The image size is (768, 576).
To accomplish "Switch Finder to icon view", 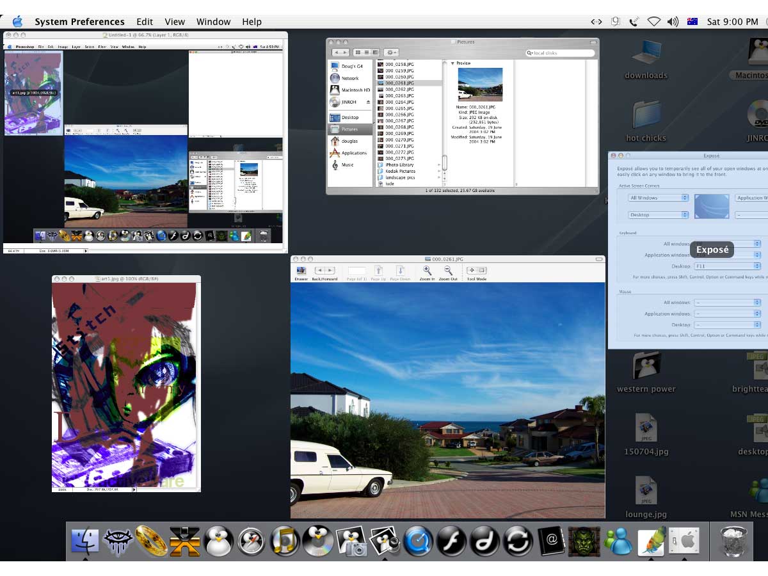I will pos(358,52).
